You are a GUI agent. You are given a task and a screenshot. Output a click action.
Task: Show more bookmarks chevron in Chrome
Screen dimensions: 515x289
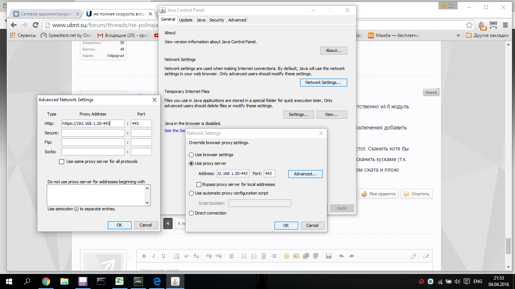point(458,35)
